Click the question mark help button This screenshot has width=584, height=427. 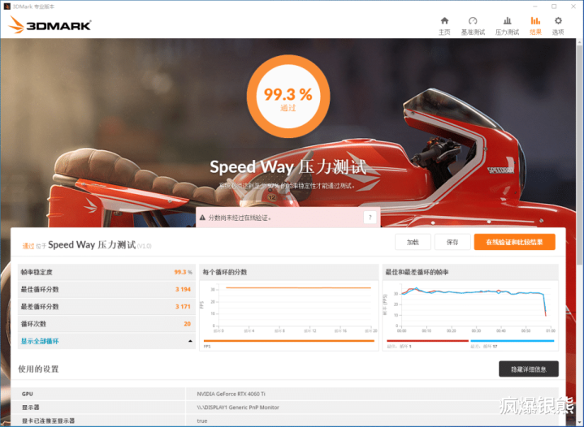[x=370, y=217]
